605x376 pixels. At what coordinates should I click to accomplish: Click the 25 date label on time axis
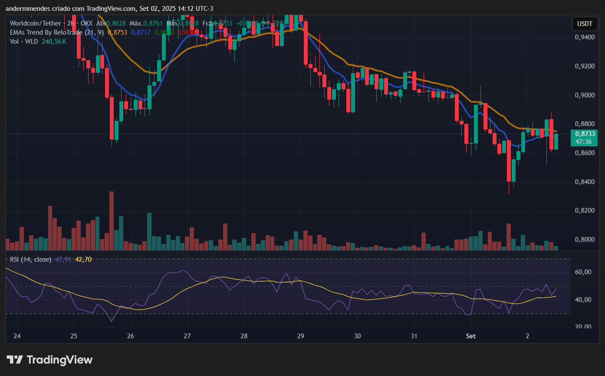pos(73,336)
